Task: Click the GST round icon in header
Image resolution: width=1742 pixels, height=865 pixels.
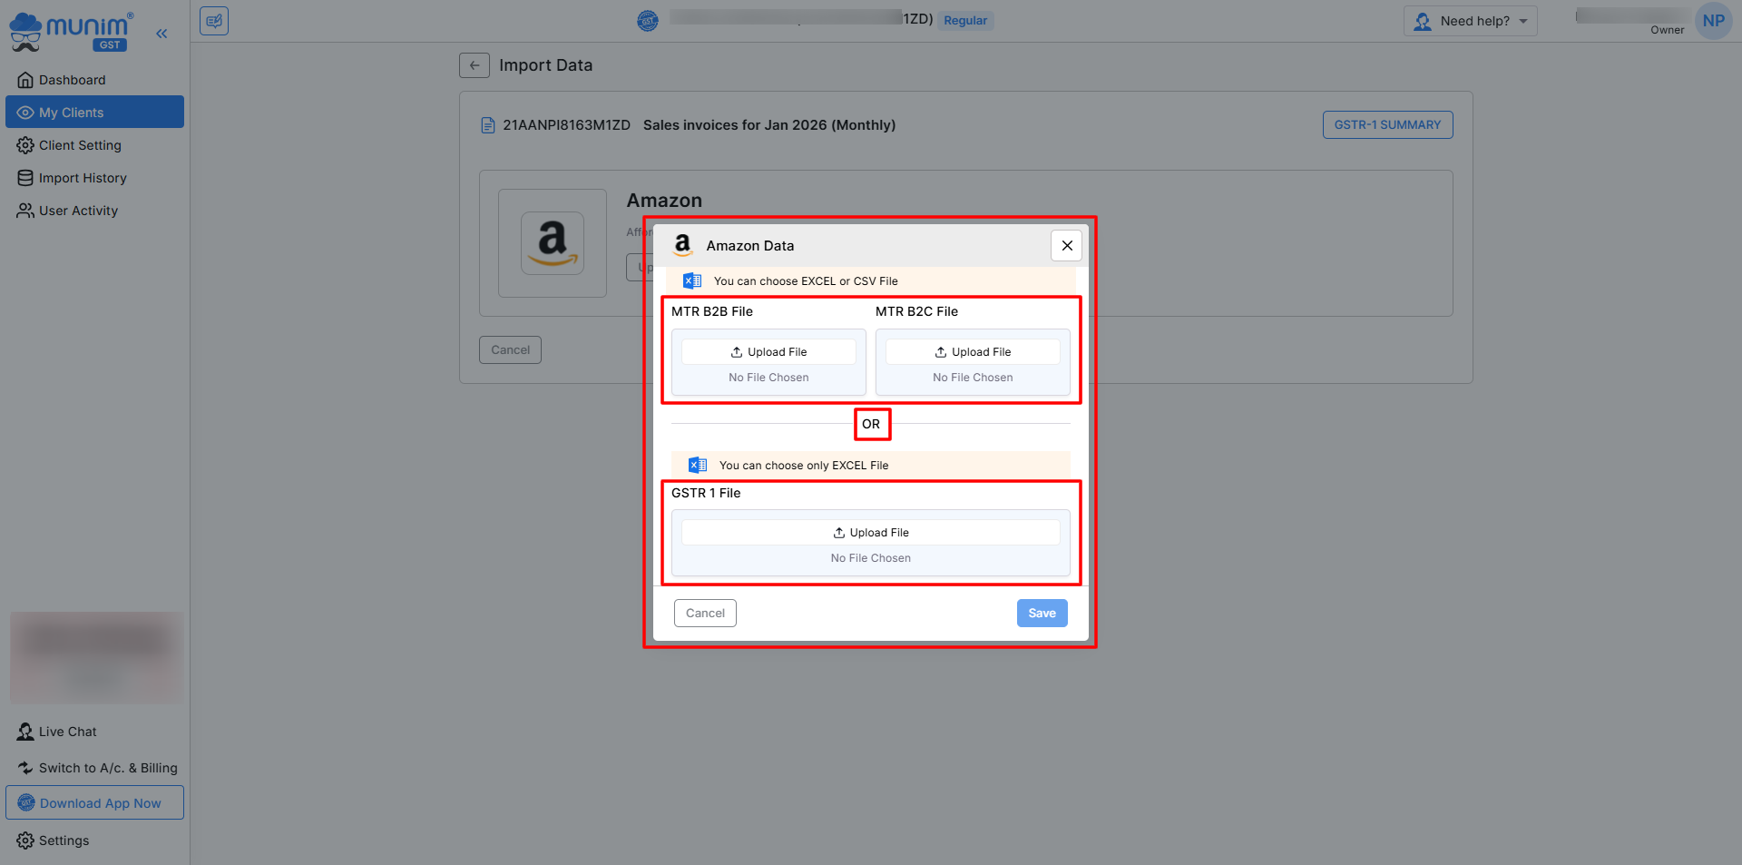Action: click(x=647, y=21)
